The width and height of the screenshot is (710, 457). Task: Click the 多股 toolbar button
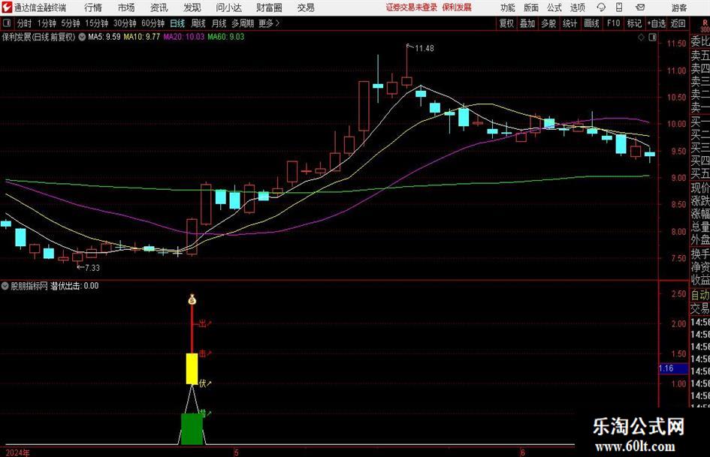[x=548, y=23]
